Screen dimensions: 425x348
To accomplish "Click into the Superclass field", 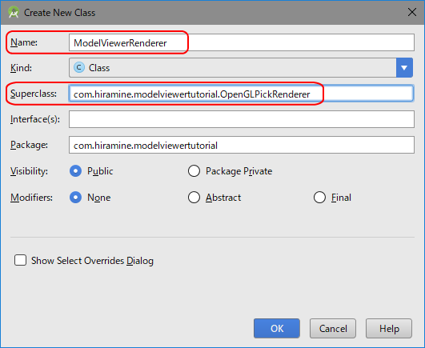I will (242, 94).
